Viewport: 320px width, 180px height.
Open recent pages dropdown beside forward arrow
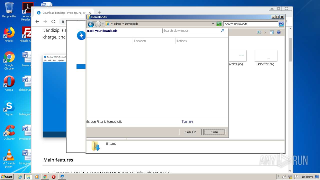[x=102, y=24]
